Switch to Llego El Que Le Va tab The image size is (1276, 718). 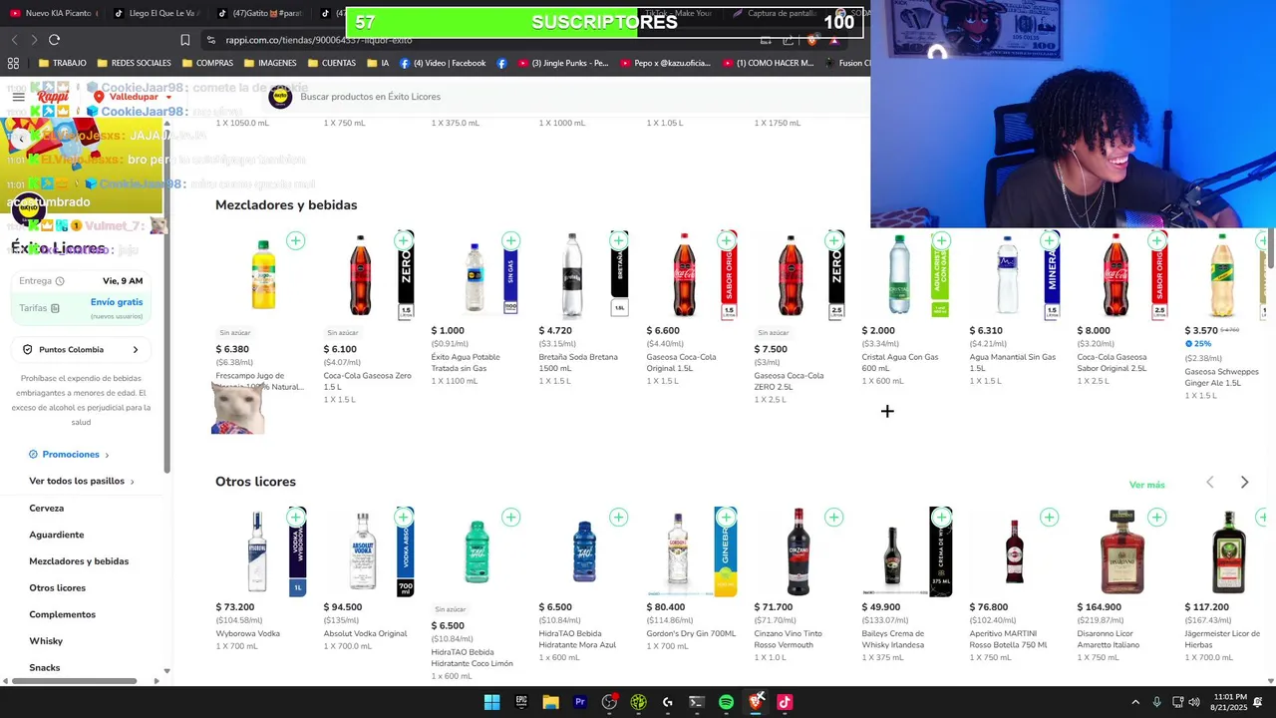[156, 13]
